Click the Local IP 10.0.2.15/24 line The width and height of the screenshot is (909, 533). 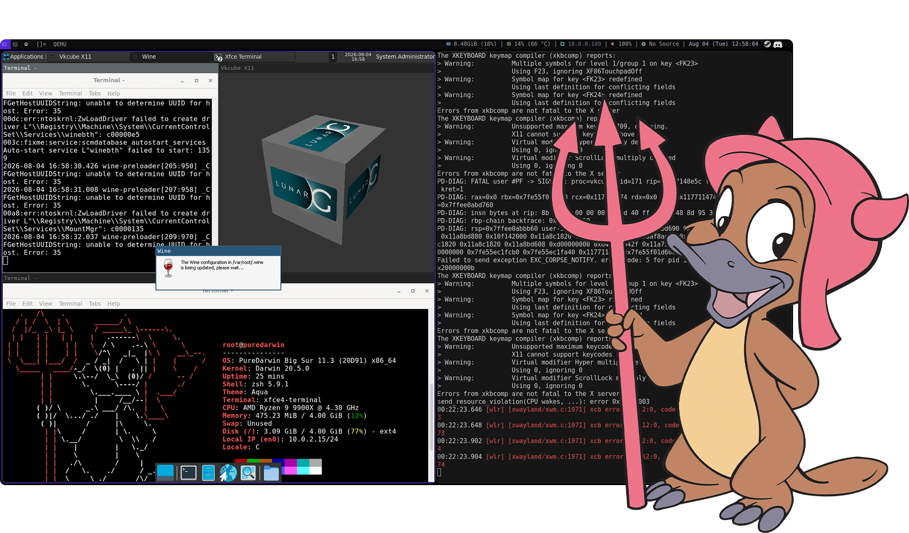280,439
